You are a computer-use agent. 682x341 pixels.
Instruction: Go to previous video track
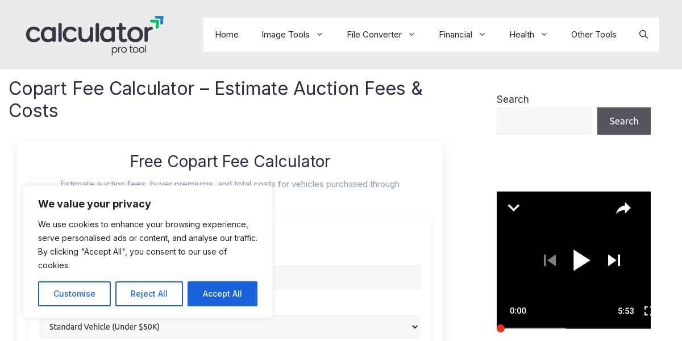tap(550, 260)
